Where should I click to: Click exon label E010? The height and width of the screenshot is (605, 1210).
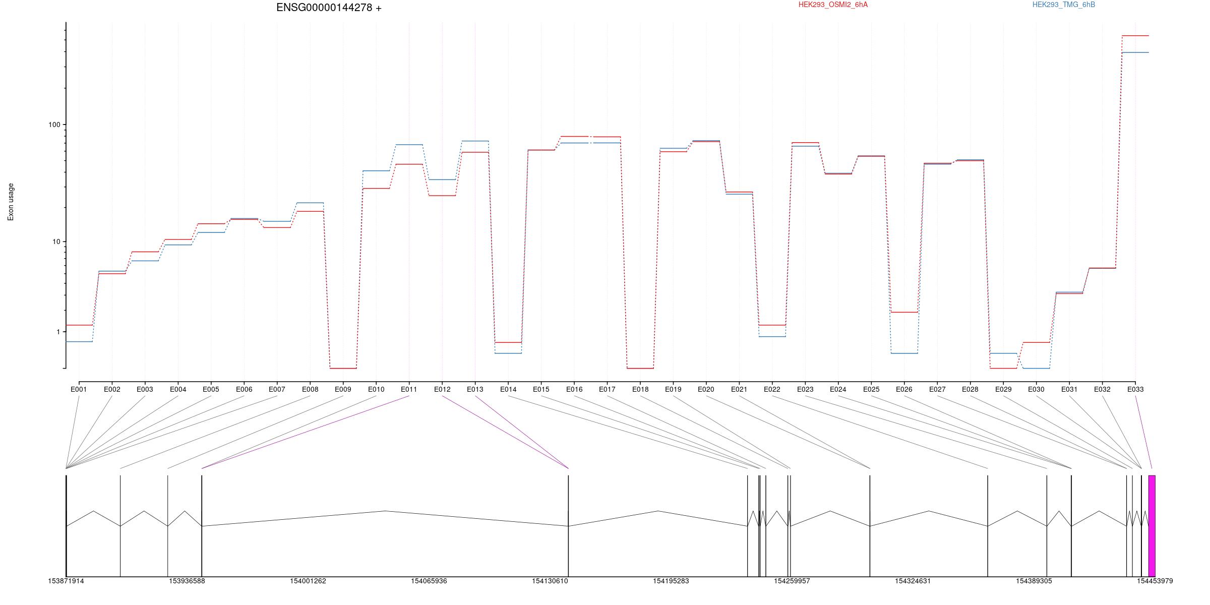376,389
